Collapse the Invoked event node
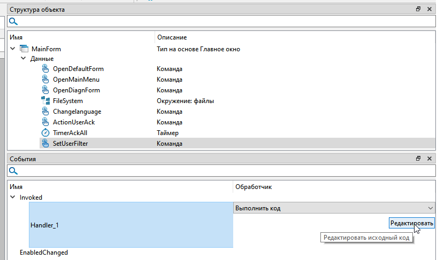 point(13,198)
